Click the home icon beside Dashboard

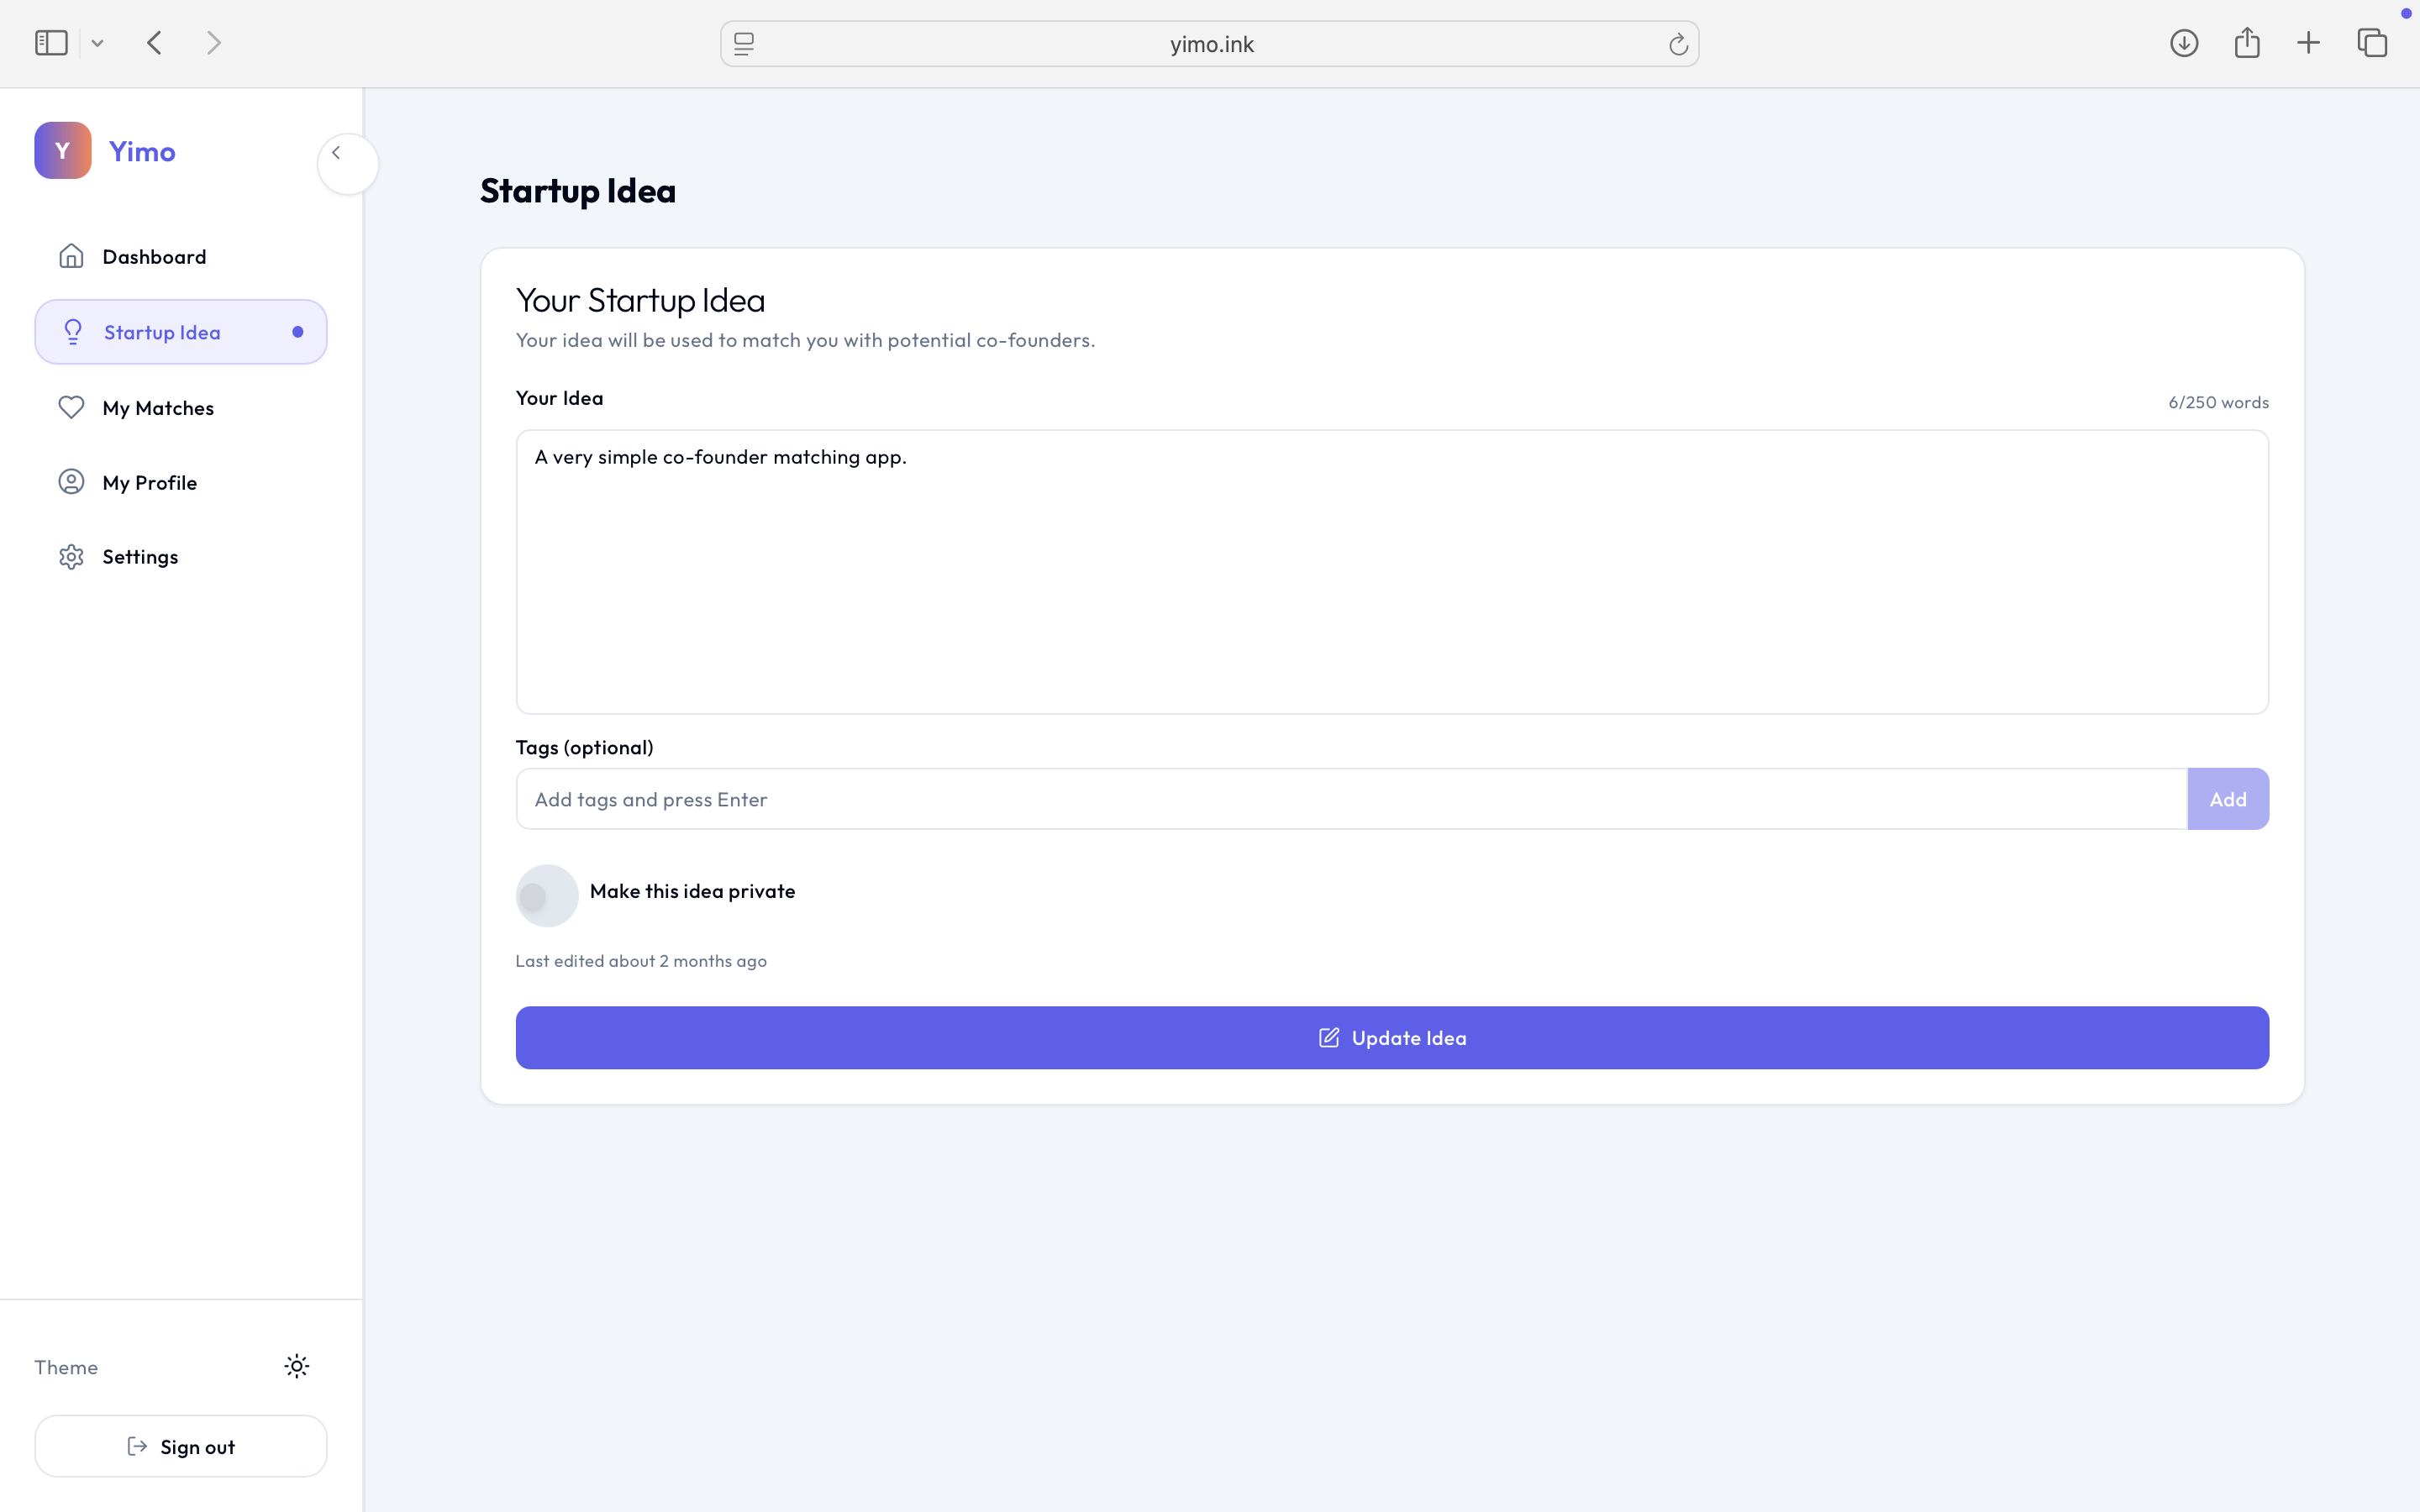[71, 256]
